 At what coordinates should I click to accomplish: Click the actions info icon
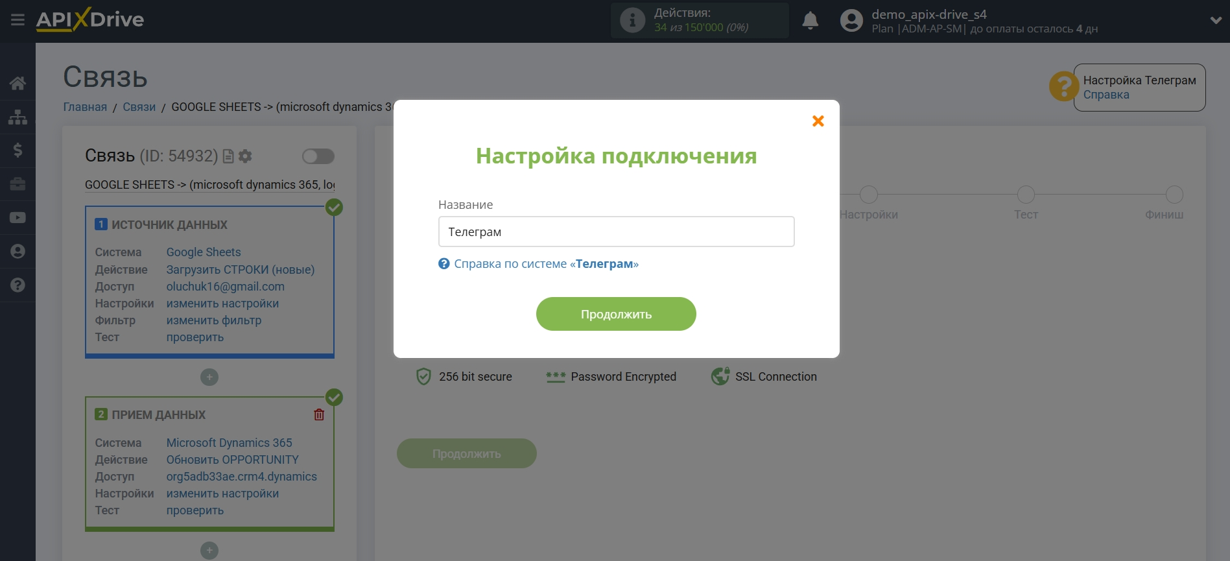tap(632, 20)
